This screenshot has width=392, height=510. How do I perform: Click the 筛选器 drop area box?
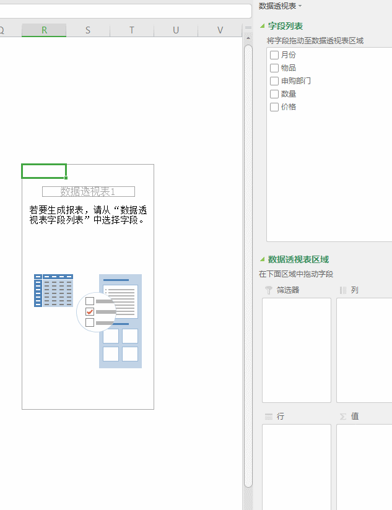297,350
